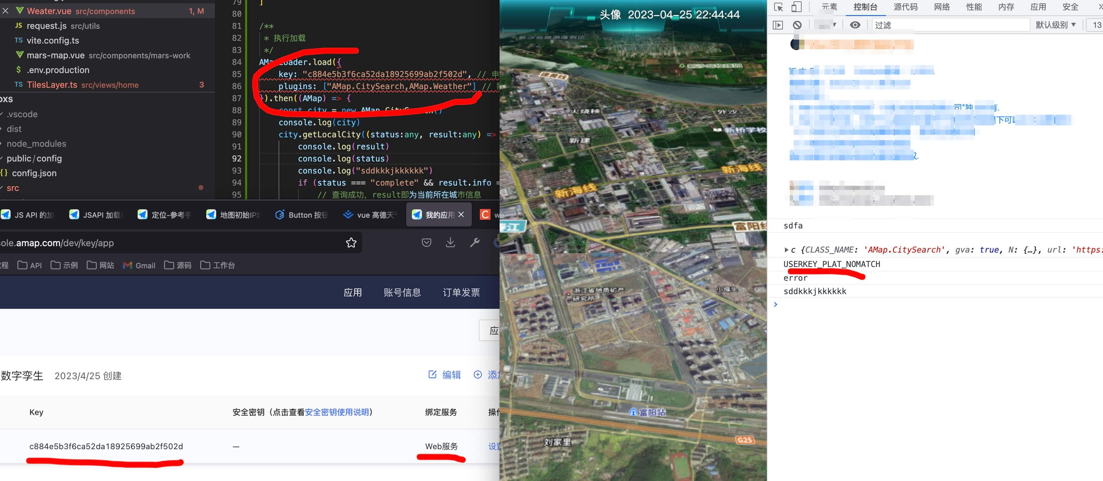This screenshot has height=481, width=1103.
Task: Open the 源代码 DevTools tab
Action: pos(905,7)
